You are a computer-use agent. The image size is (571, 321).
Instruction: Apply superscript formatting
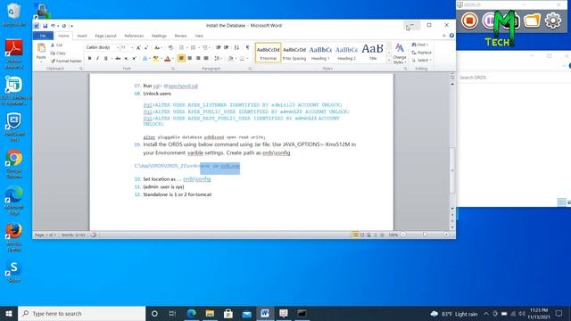[135, 58]
